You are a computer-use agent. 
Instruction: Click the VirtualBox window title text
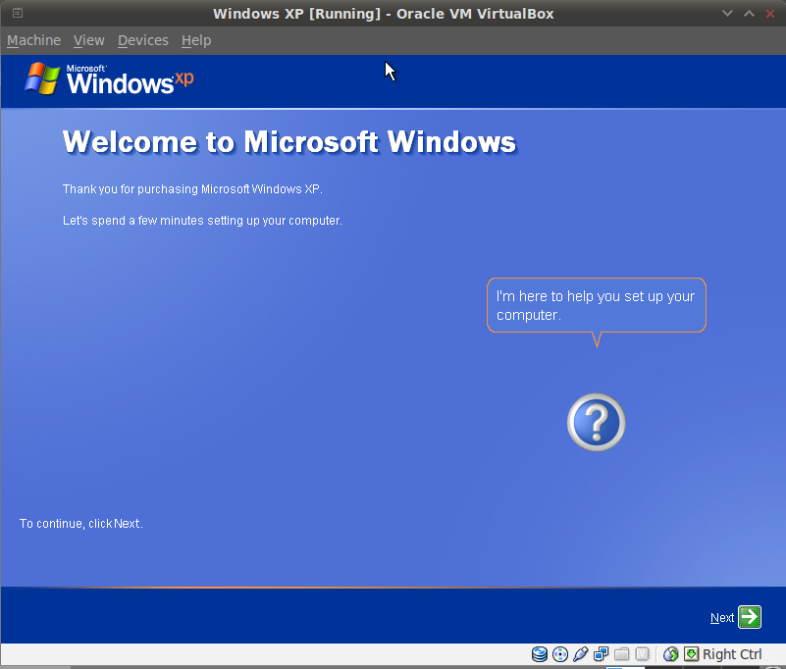point(384,14)
